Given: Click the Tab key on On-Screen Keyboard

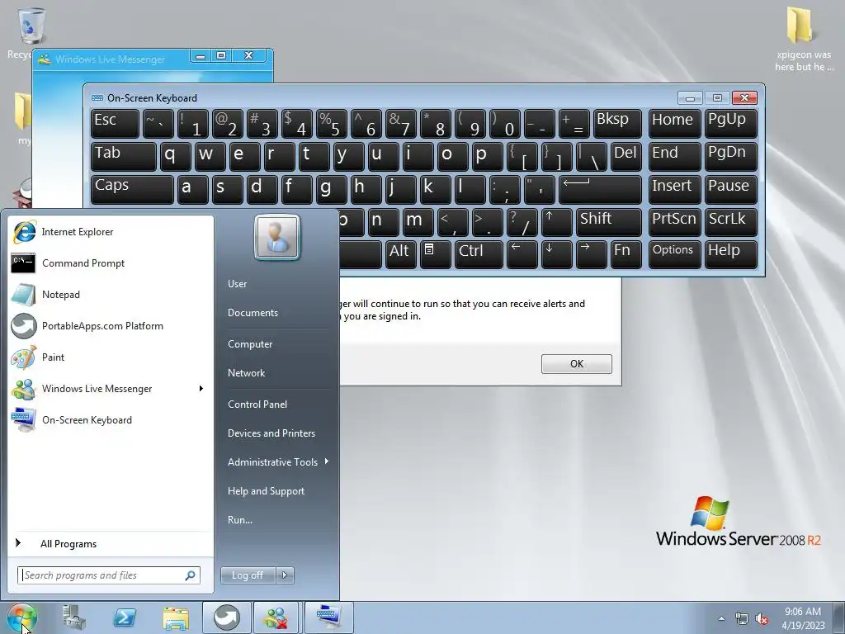Looking at the screenshot, I should [124, 157].
